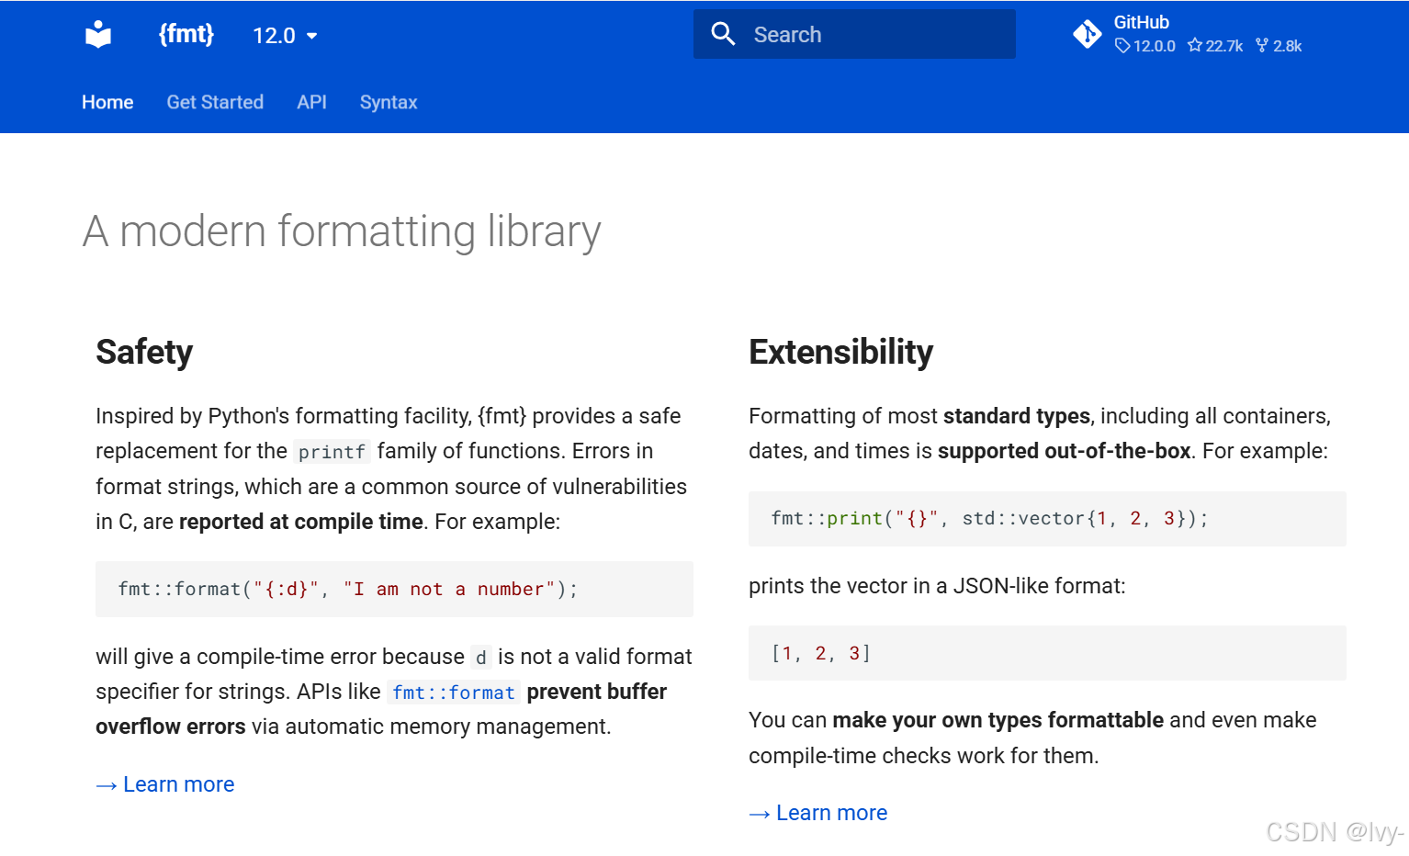Open the API tab
The height and width of the screenshot is (856, 1409).
311,102
